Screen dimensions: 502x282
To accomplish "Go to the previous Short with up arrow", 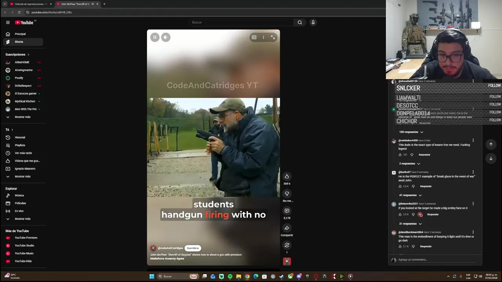I will [491, 145].
